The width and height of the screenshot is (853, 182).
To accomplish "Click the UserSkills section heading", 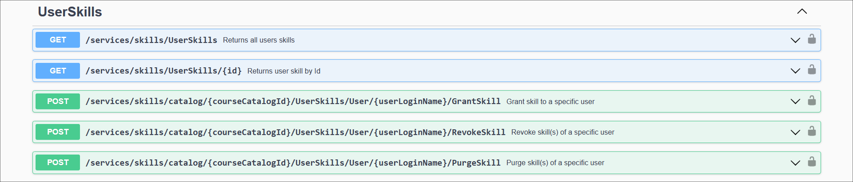I will coord(70,12).
